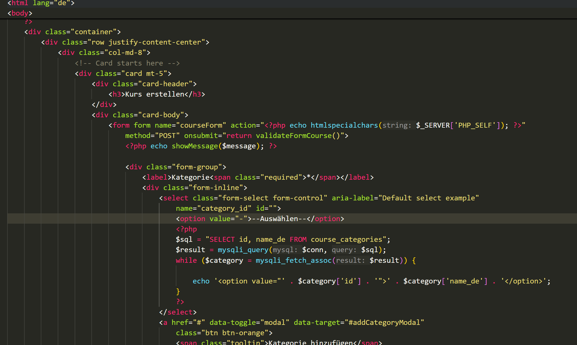Image resolution: width=577 pixels, height=345 pixels.
Task: Click the #addCategoryModal data-target value
Action: click(384, 323)
